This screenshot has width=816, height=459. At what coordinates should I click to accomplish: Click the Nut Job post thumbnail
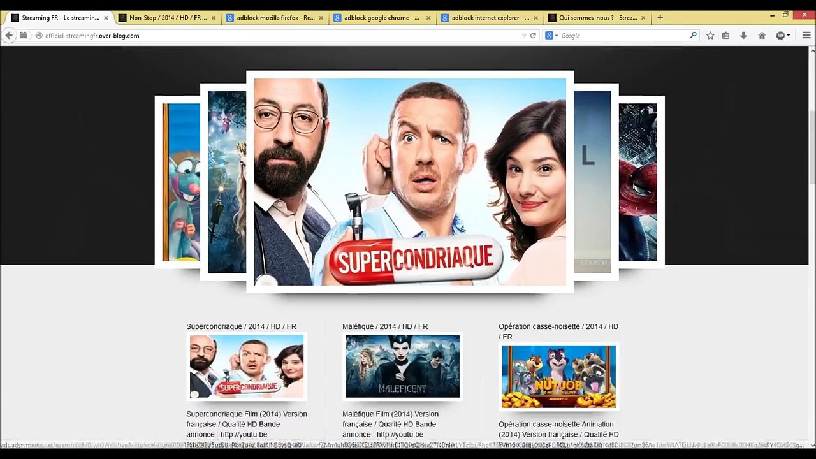coord(559,377)
